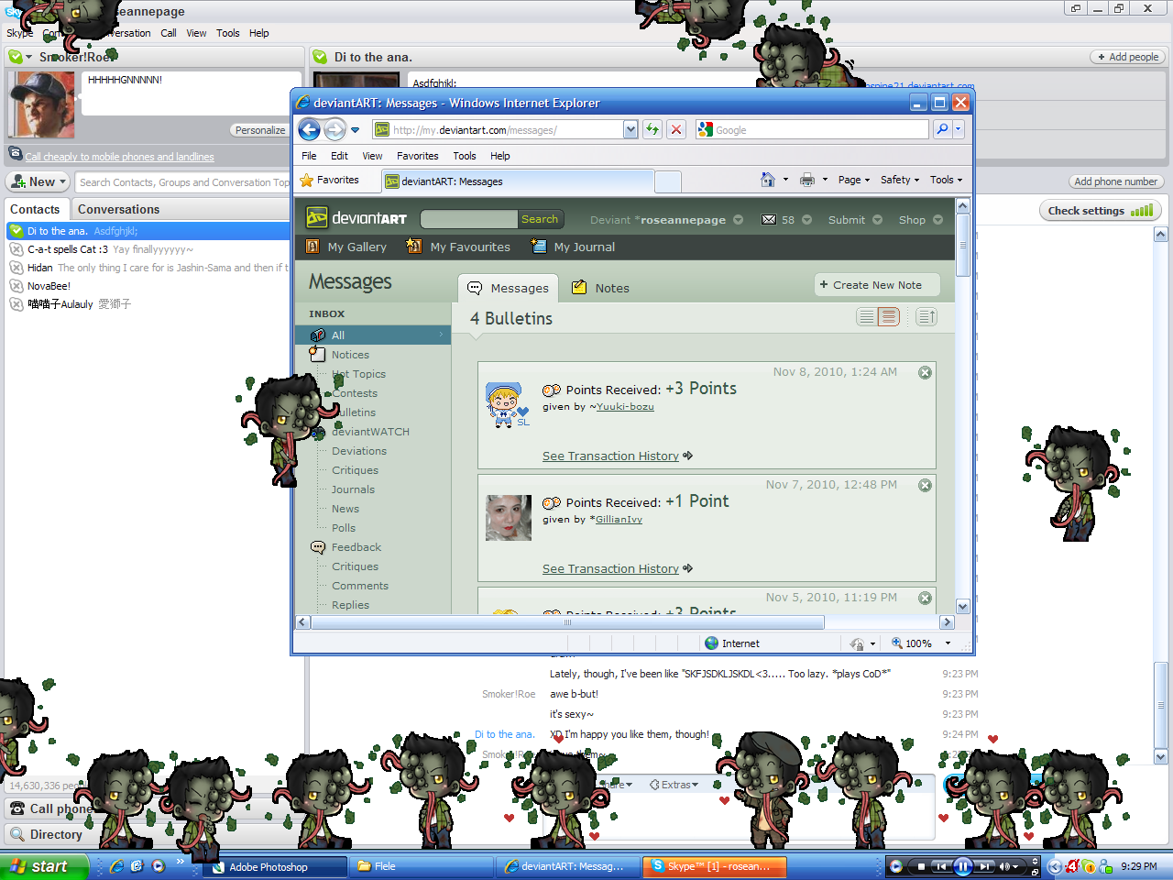Image resolution: width=1173 pixels, height=880 pixels.
Task: Click the horizontal scrollbar thumb in the browser
Action: 567,622
